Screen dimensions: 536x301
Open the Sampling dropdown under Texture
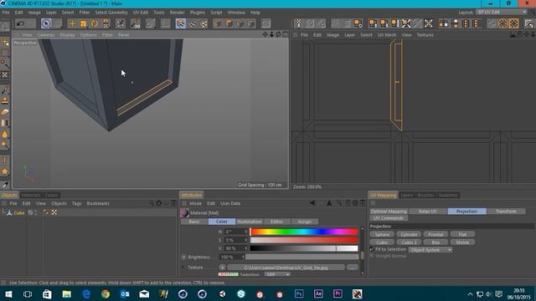[x=277, y=274]
